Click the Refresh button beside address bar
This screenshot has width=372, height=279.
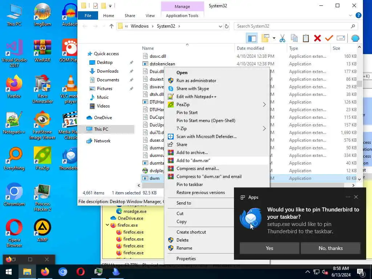[227, 26]
